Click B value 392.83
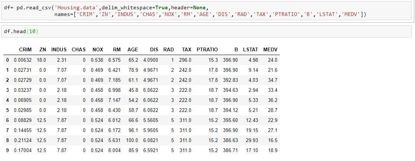This screenshot has height=161, width=415. 231,80
